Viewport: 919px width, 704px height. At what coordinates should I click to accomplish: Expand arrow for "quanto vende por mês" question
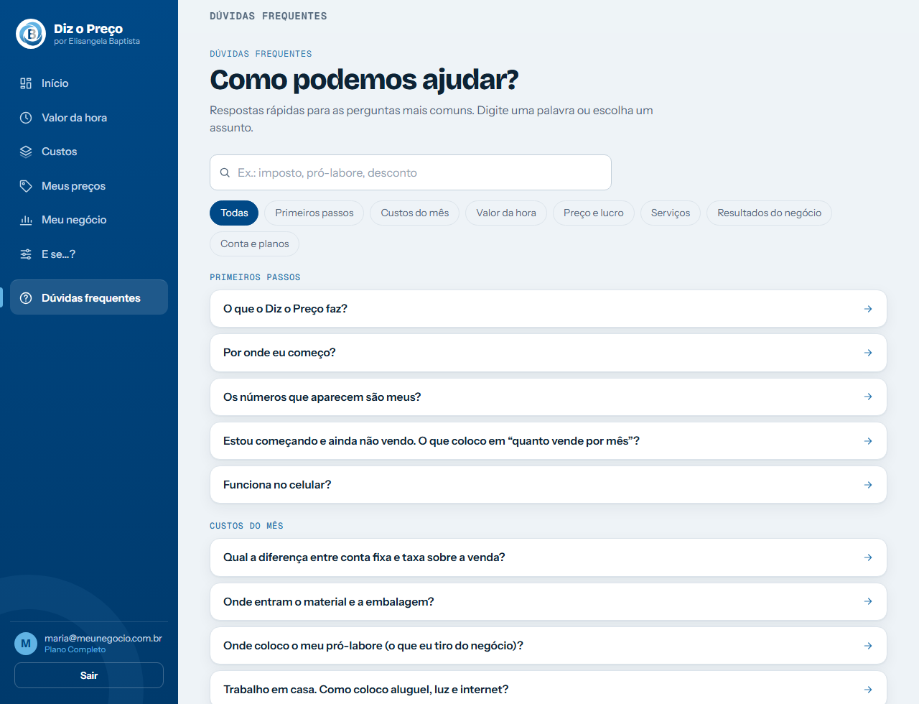[868, 441]
